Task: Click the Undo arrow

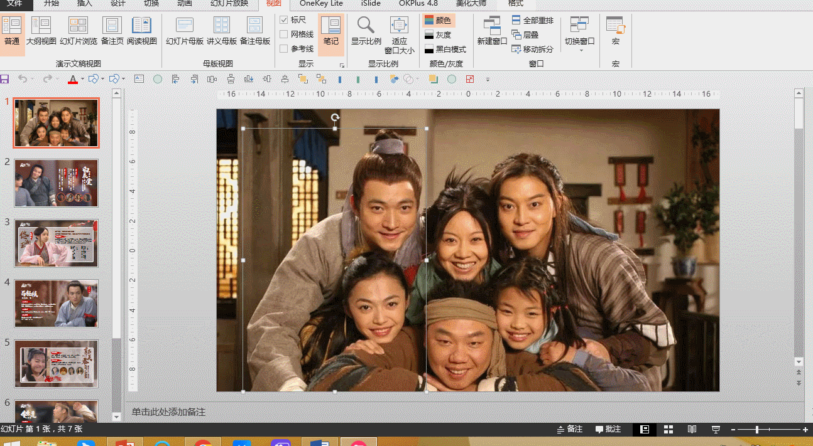Action: click(23, 79)
